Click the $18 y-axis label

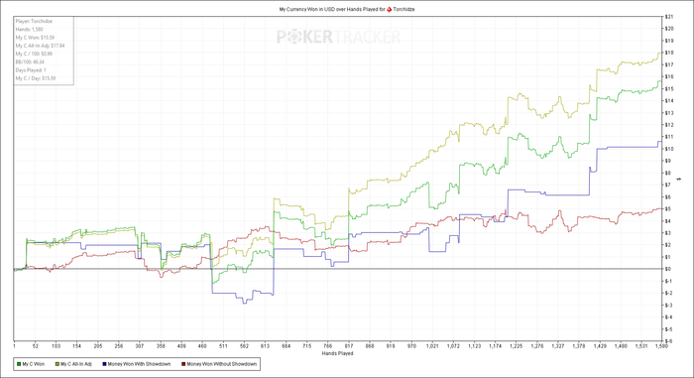(668, 53)
